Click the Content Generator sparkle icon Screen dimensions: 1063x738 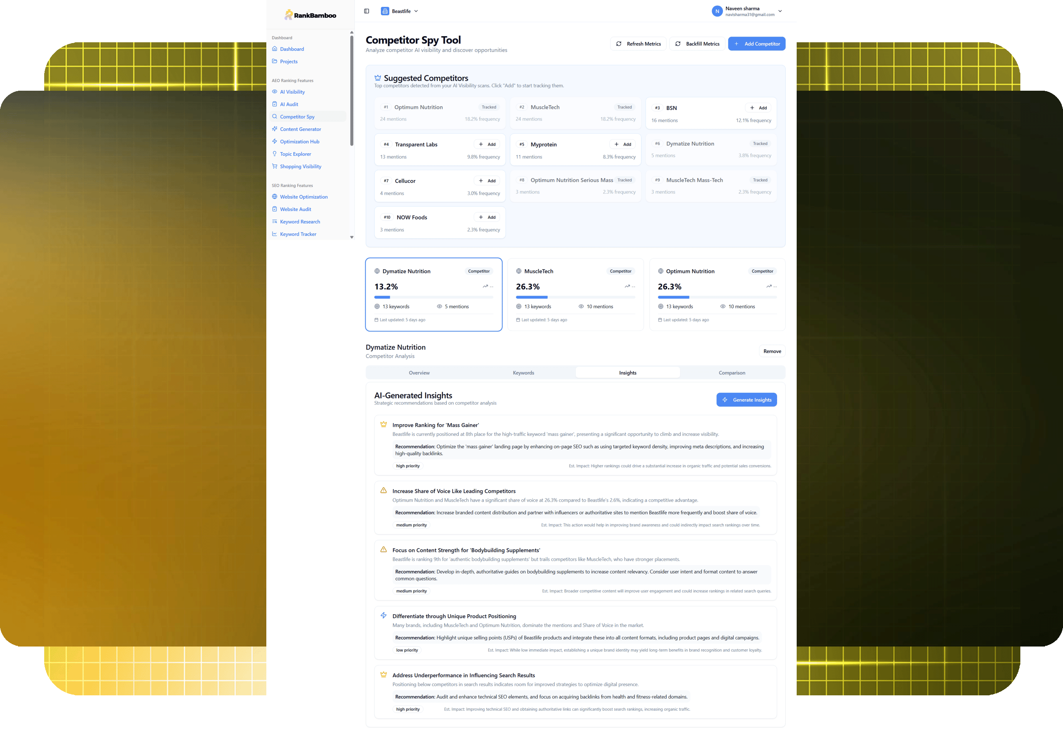(275, 129)
